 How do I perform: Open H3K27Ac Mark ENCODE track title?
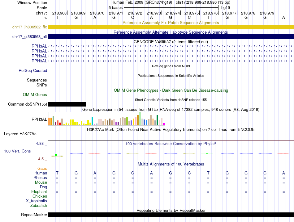click(x=171, y=129)
